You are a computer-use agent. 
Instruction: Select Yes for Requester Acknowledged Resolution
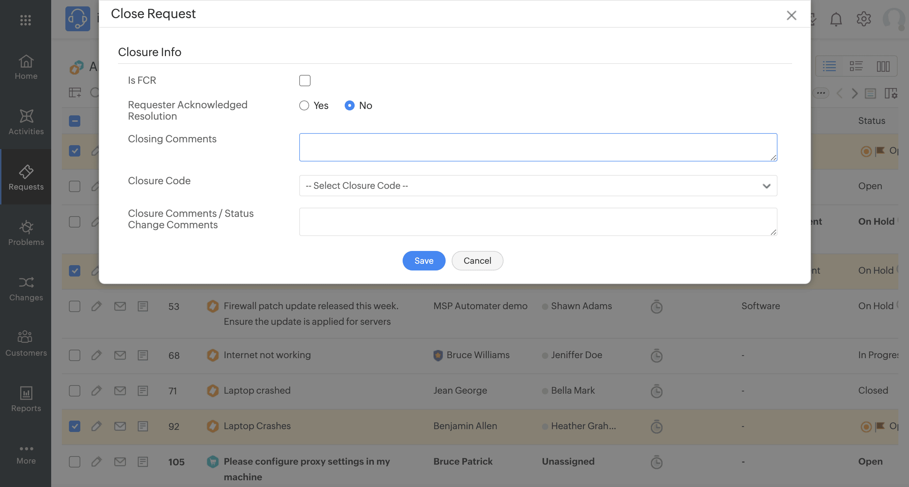coord(304,105)
